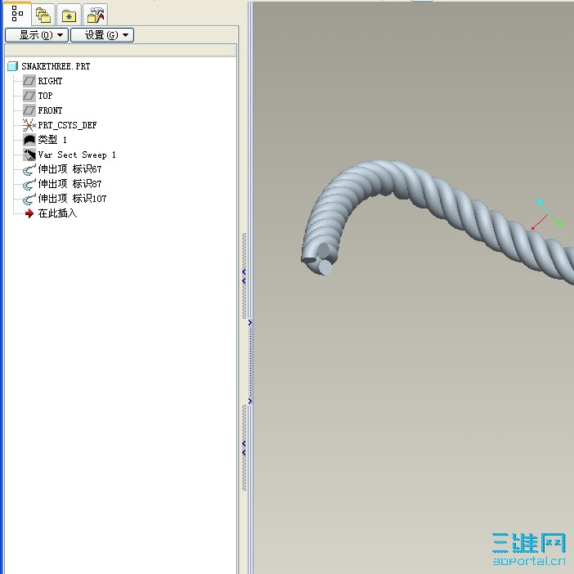
Task: Open the Connections tab with hammer icon
Action: coord(95,15)
